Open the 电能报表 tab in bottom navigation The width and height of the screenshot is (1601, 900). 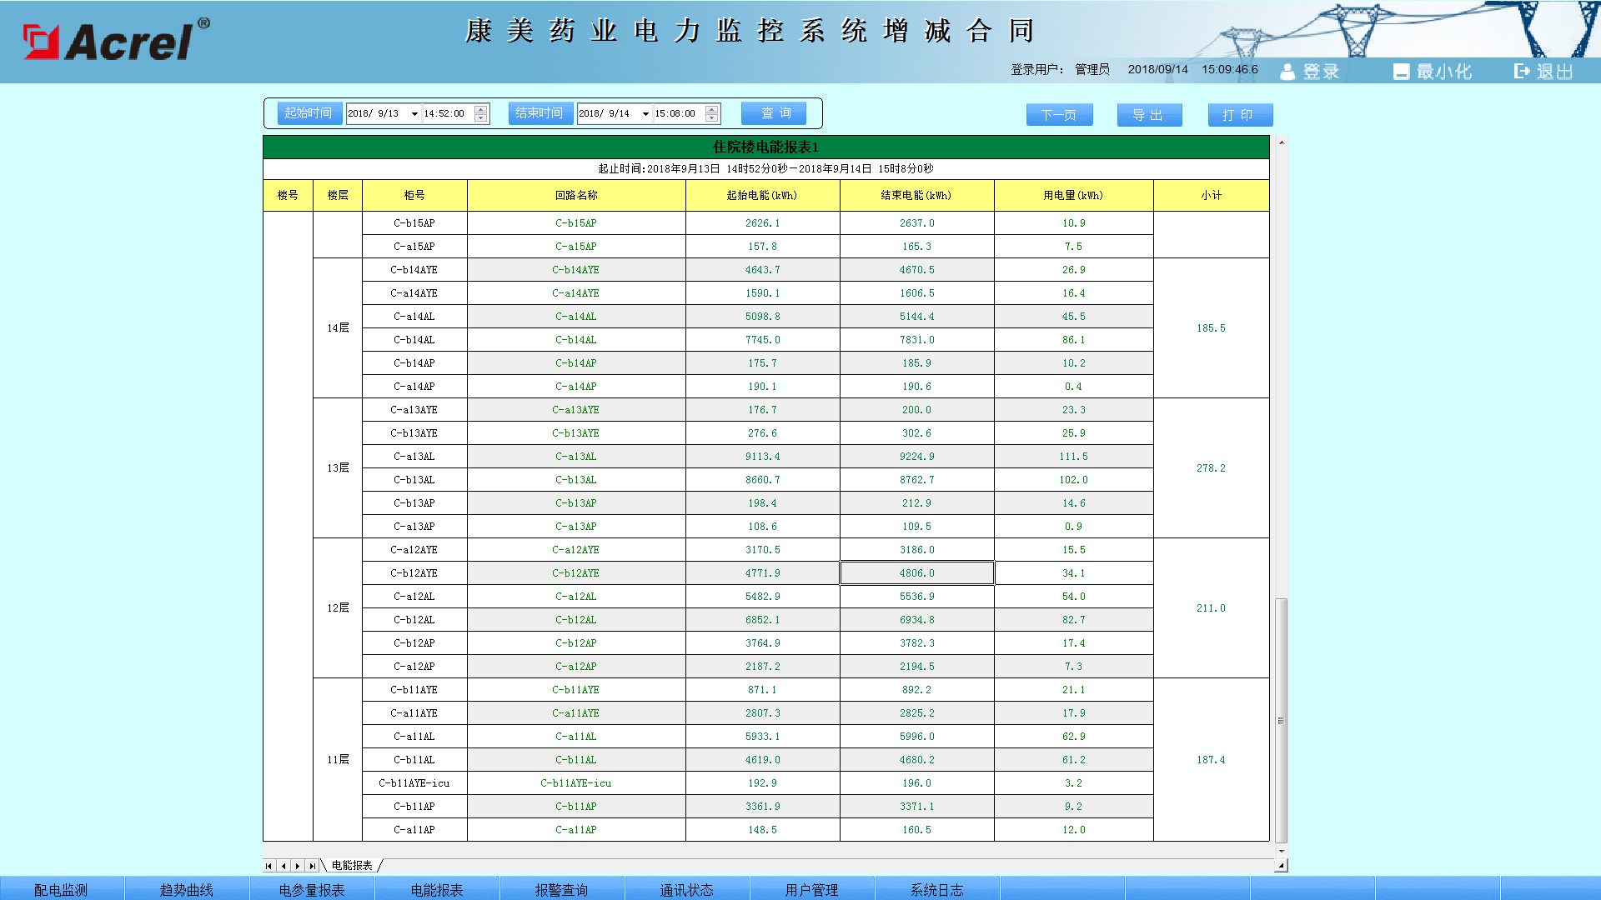[x=437, y=889]
